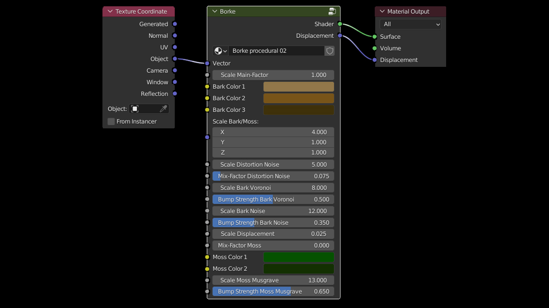
Task: Open Bark Color 1 swatch
Action: coord(299,87)
